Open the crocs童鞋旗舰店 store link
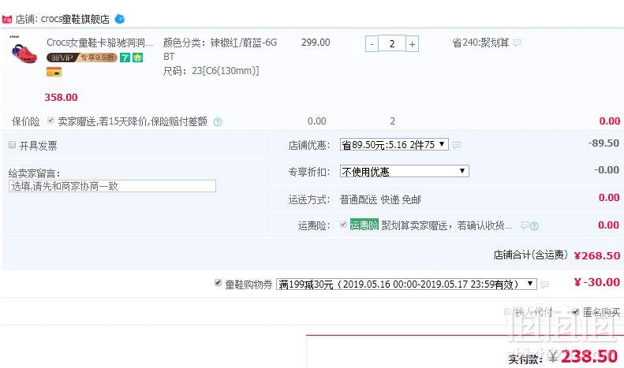The height and width of the screenshot is (368, 624). click(75, 19)
